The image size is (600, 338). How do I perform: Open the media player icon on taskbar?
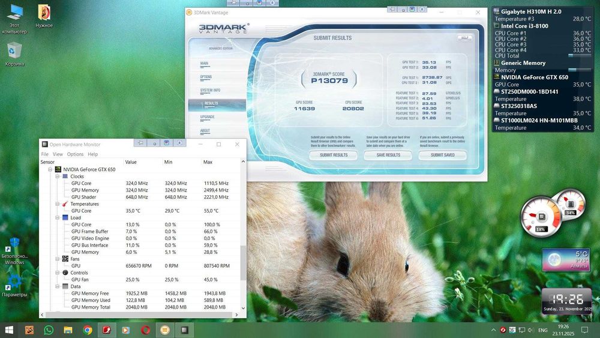tap(125, 330)
